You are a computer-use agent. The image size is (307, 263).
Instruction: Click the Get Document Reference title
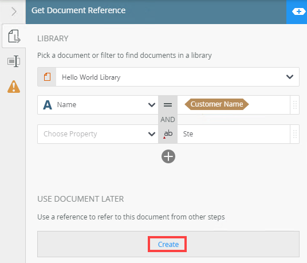[x=78, y=10]
